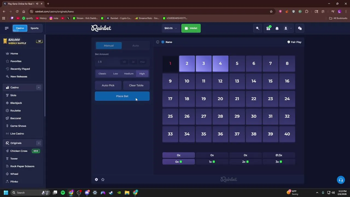This screenshot has width=350, height=197.
Task: Click the Fair Play shield badge
Action: 294,42
